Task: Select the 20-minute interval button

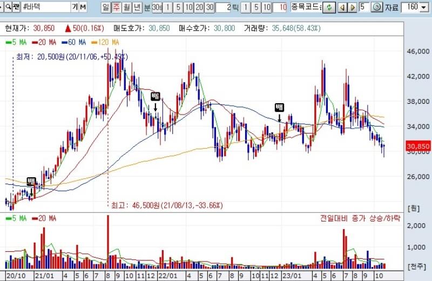Action: click(x=199, y=7)
